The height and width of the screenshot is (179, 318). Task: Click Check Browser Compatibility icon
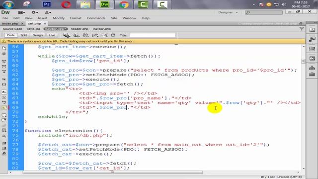(x=104, y=35)
